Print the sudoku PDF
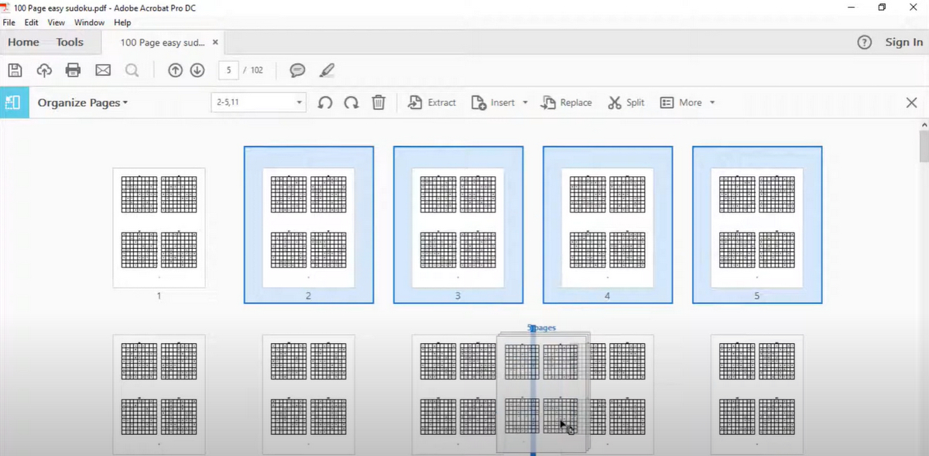 click(x=73, y=70)
